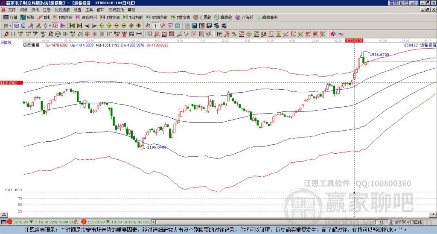
Task: Select the triangle ruler drawing tool
Action: 80,34
